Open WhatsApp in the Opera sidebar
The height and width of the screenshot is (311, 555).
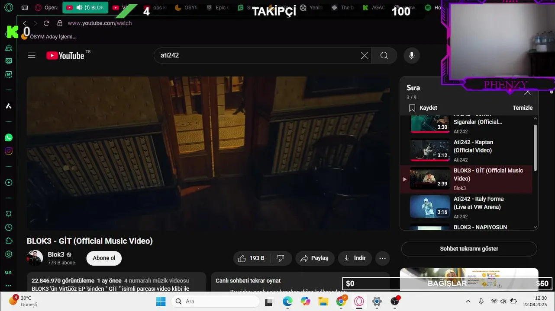coord(9,137)
